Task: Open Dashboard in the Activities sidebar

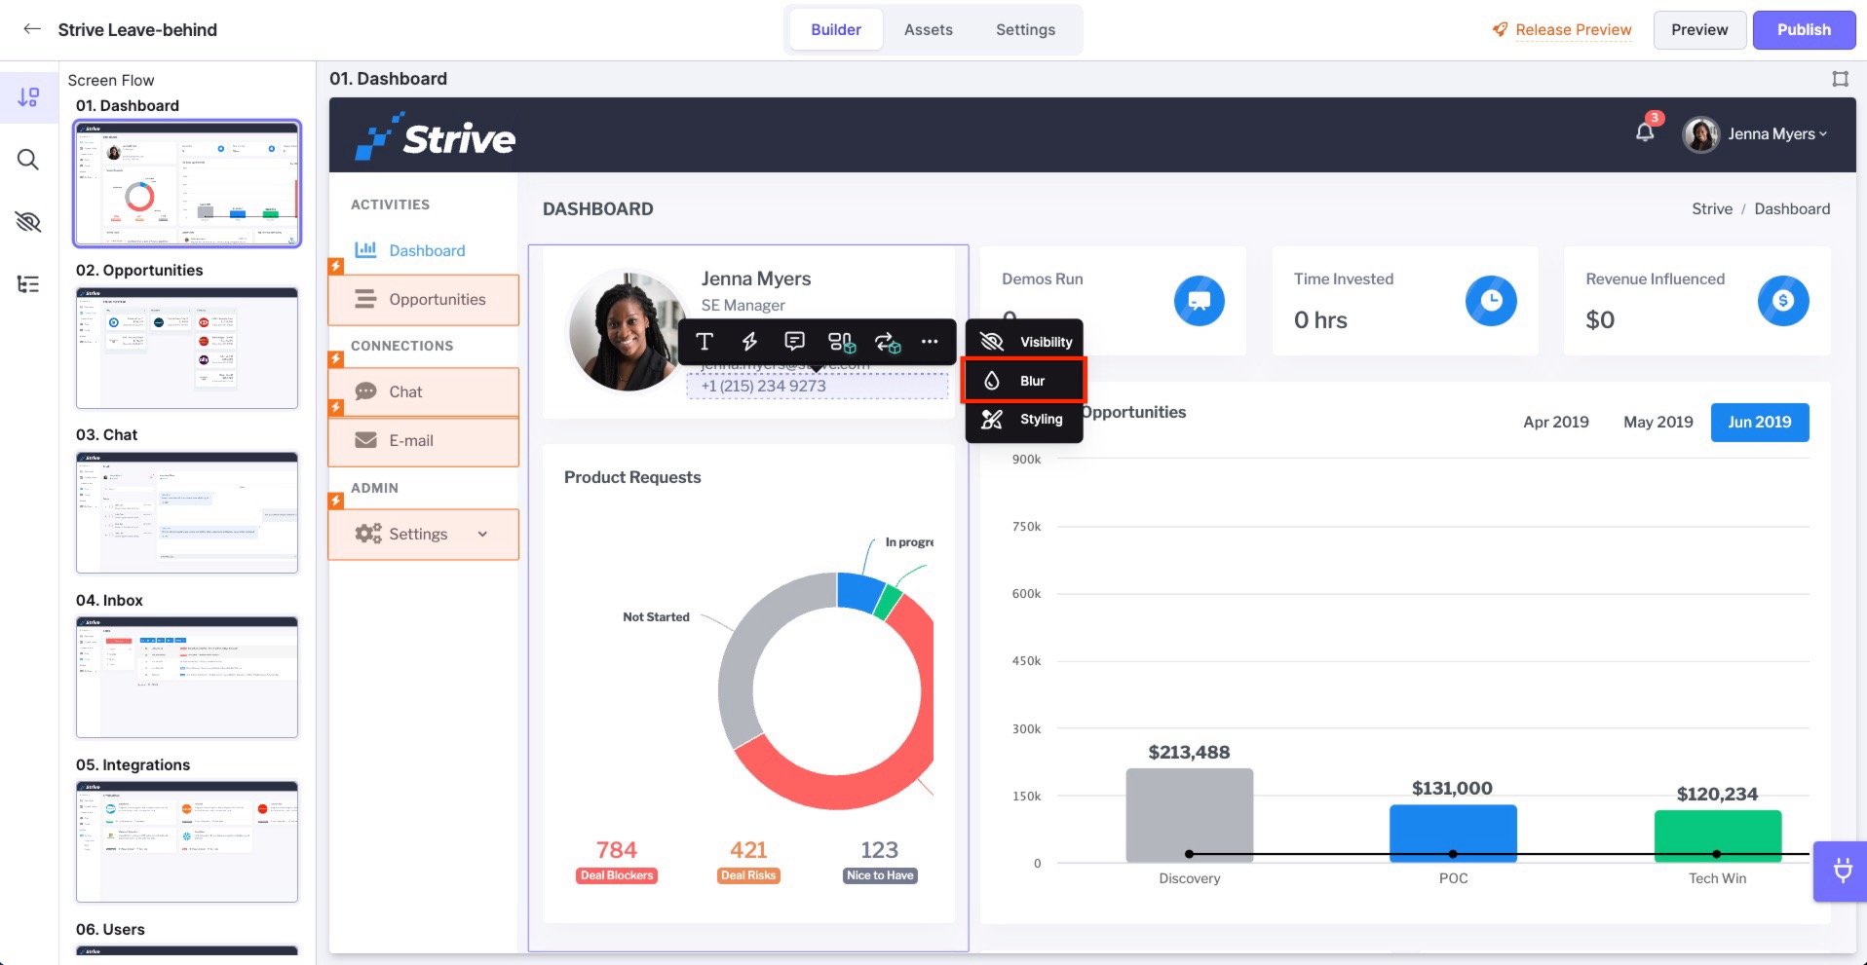Action: 410,250
